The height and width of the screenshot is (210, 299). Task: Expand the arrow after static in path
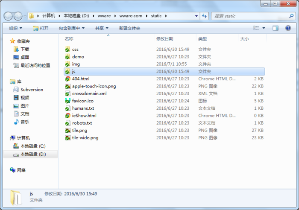(x=166, y=16)
